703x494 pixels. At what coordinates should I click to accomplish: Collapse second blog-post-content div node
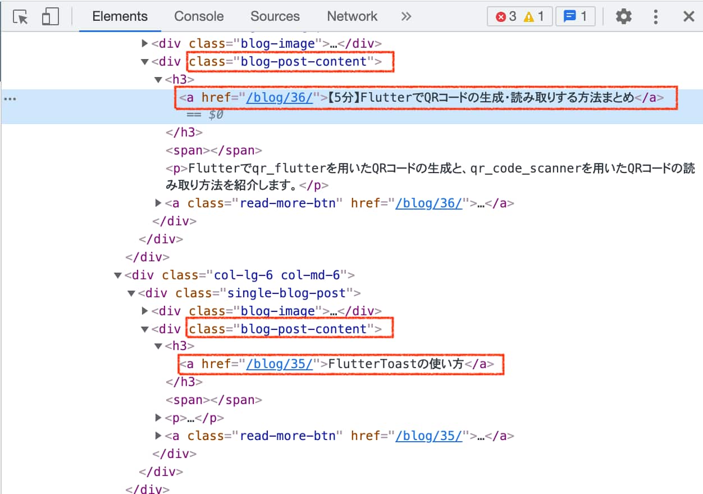coord(145,329)
